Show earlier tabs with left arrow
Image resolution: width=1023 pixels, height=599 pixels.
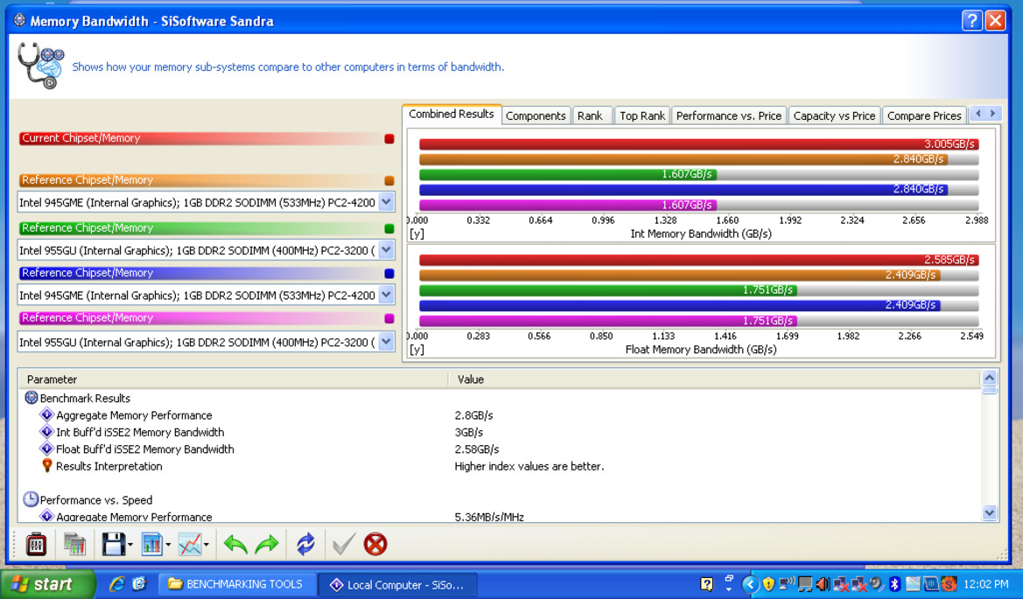(978, 114)
